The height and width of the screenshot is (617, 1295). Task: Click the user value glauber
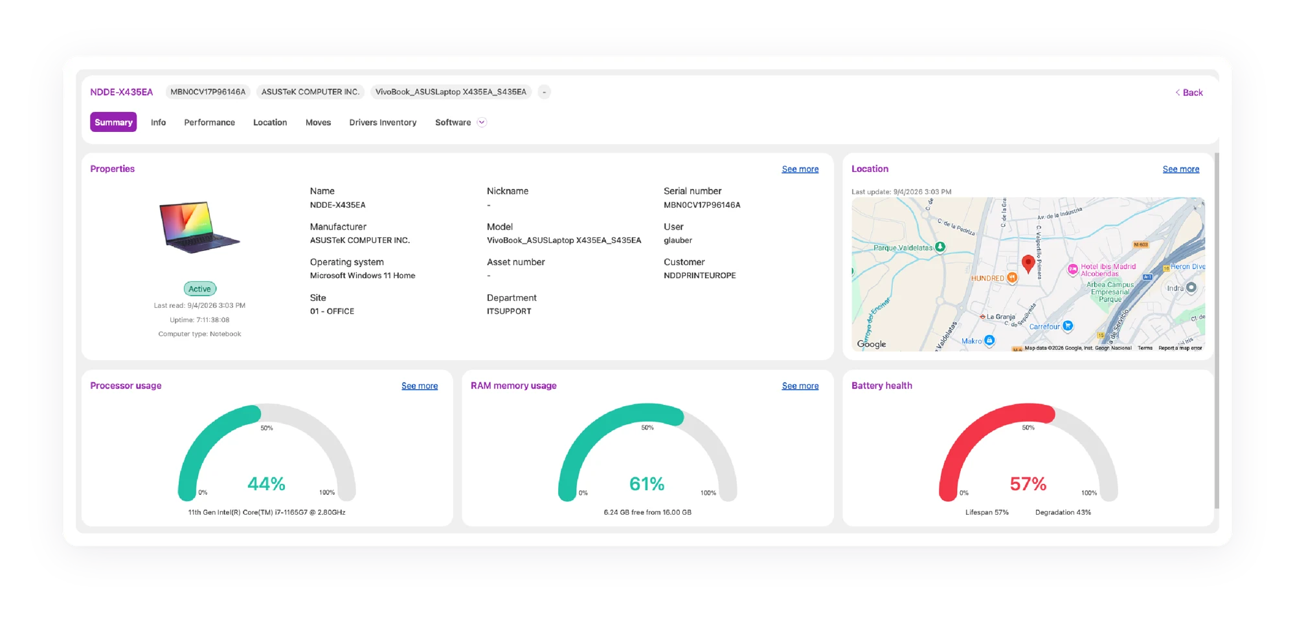coord(678,240)
